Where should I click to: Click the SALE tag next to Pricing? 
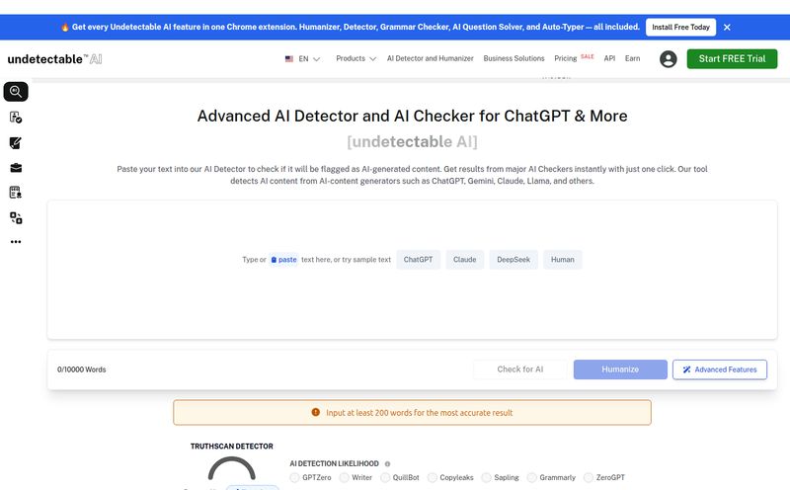(x=588, y=56)
